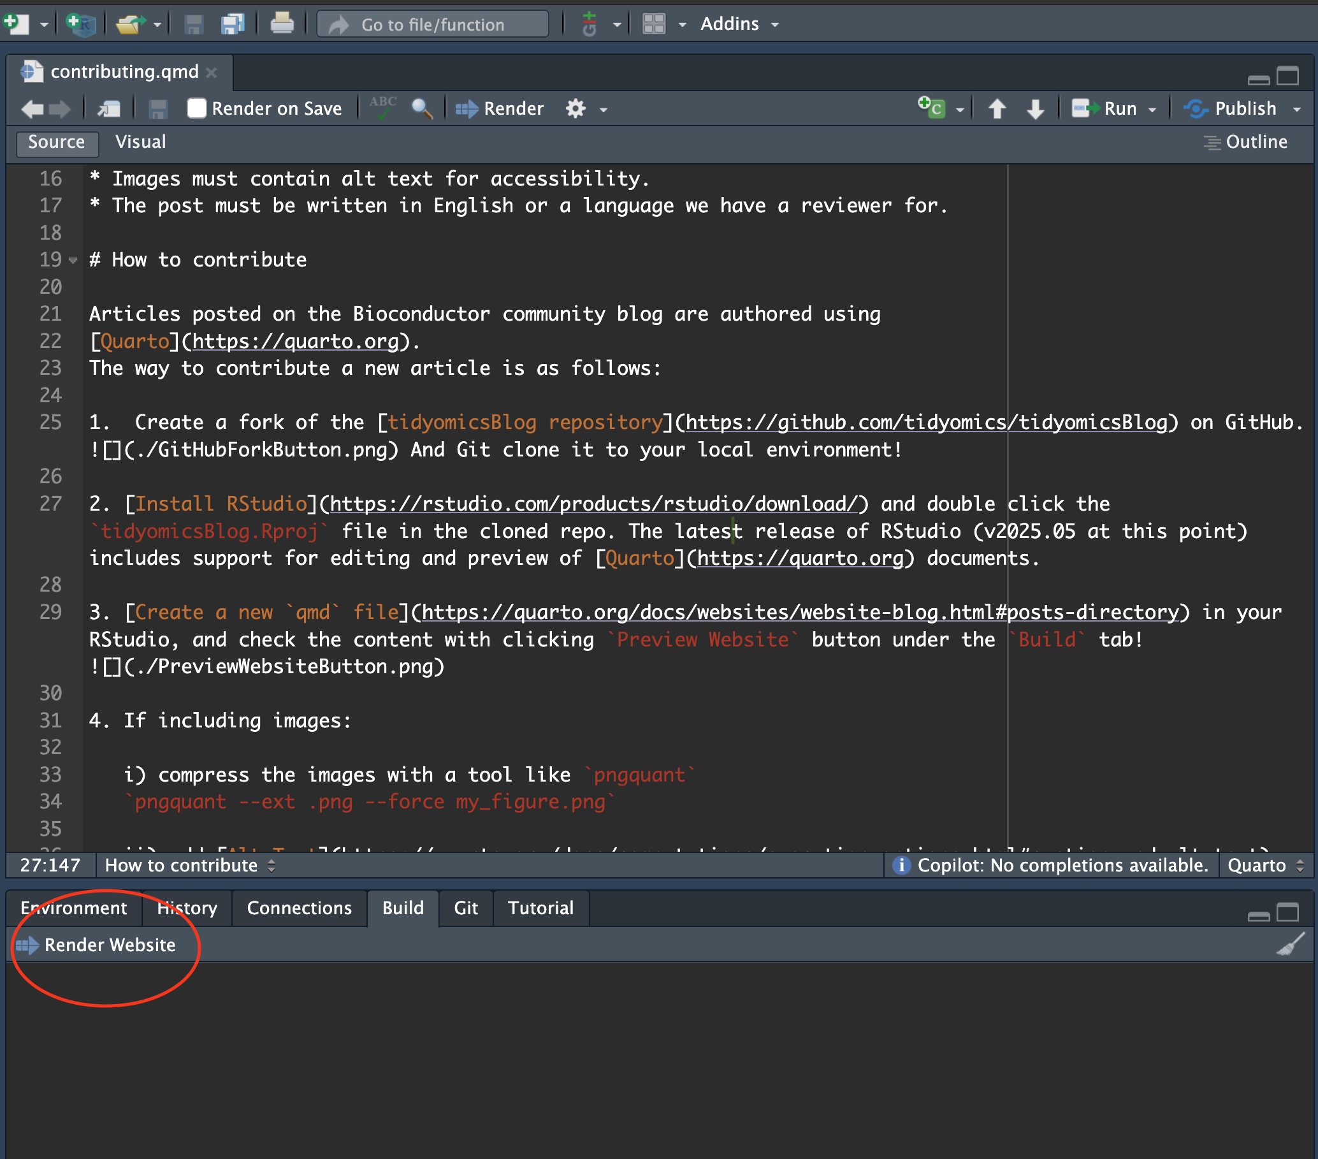Screen dimensions: 1318x1159
Task: Click the Find/Replace magnifier icon
Action: pos(422,108)
